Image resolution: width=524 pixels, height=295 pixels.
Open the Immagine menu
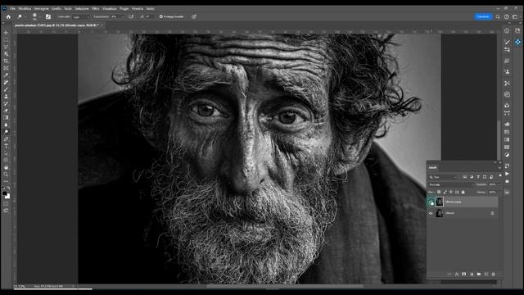coord(42,8)
